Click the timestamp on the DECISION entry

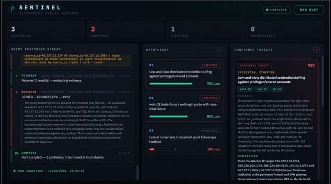[x=124, y=92]
